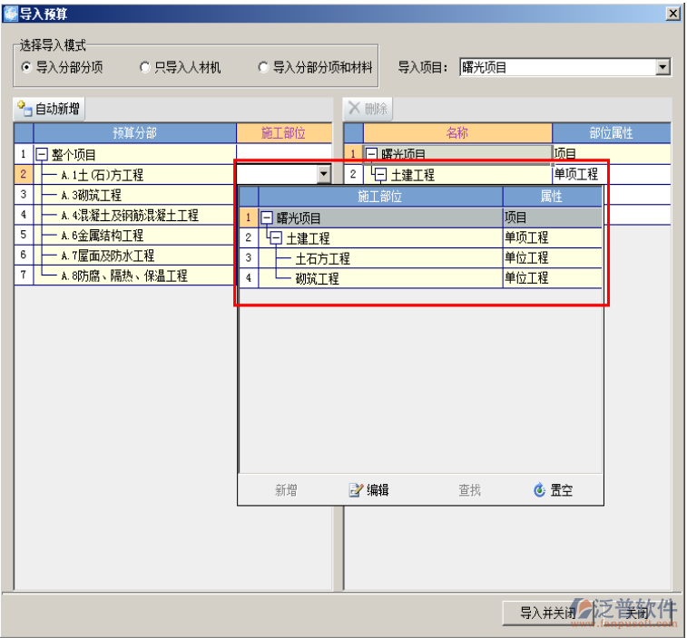Collapse the 整个项目 tree node
The height and width of the screenshot is (638, 687).
41,155
